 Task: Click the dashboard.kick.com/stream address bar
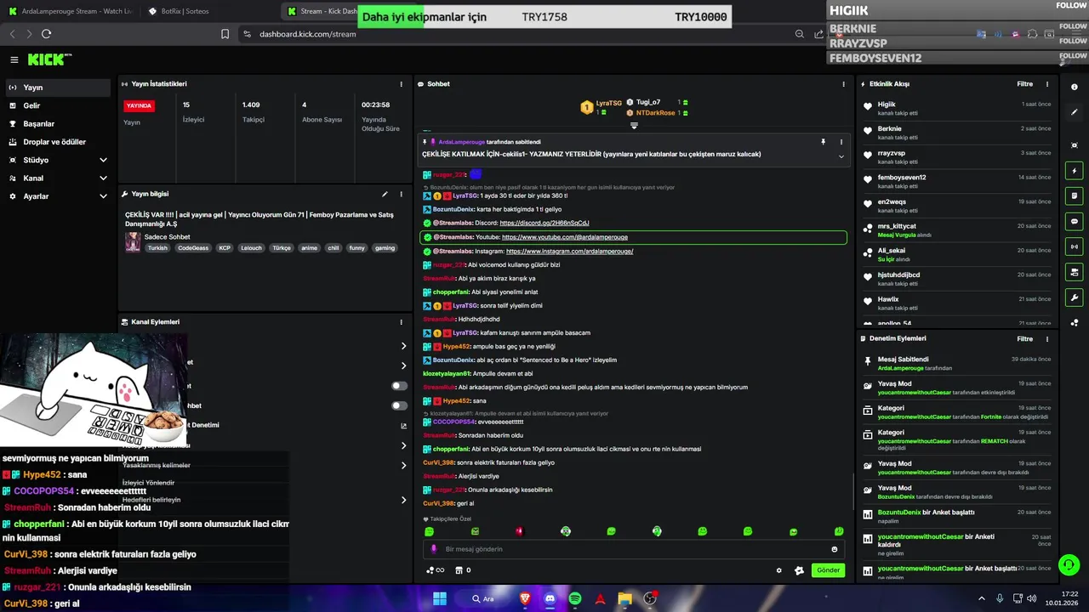[307, 34]
